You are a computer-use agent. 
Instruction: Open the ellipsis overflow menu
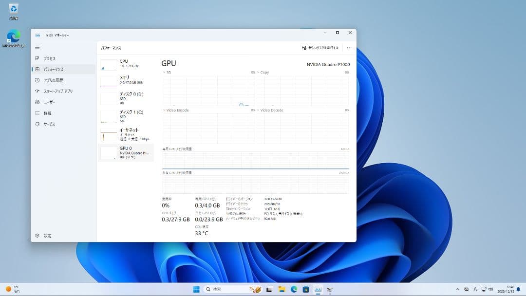[349, 48]
